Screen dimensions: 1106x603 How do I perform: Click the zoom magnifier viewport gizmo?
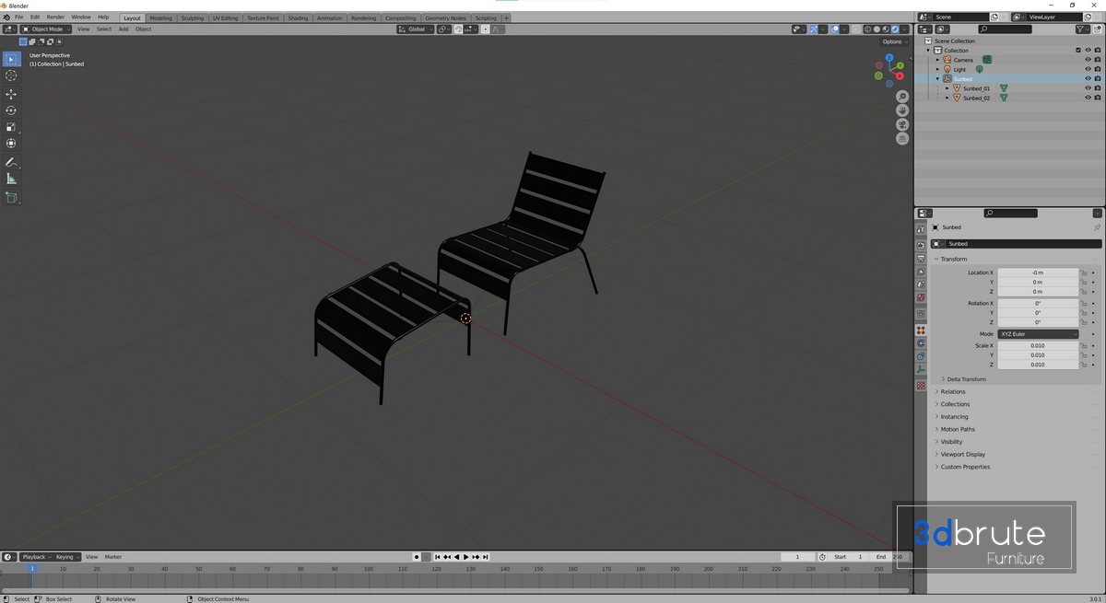click(902, 97)
